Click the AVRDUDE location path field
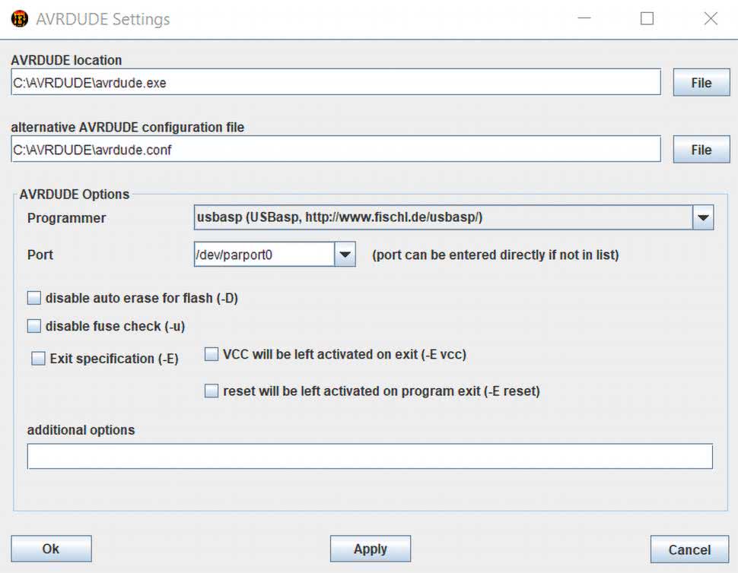The width and height of the screenshot is (738, 573). pos(336,83)
